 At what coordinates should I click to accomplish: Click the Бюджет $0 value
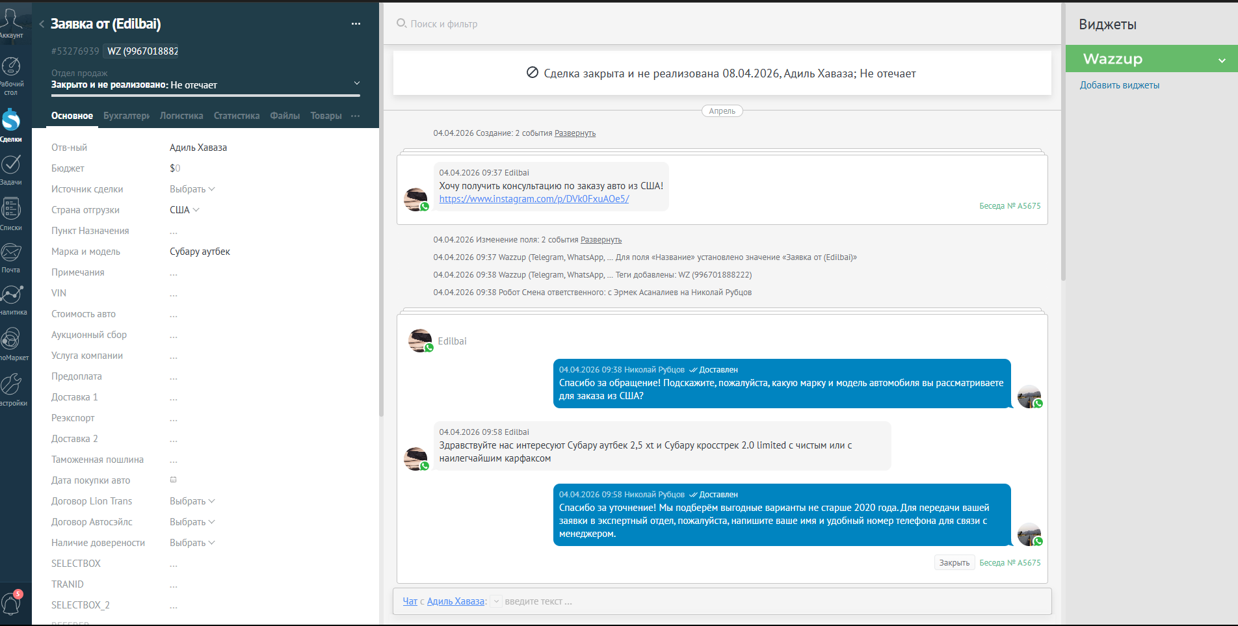175,168
